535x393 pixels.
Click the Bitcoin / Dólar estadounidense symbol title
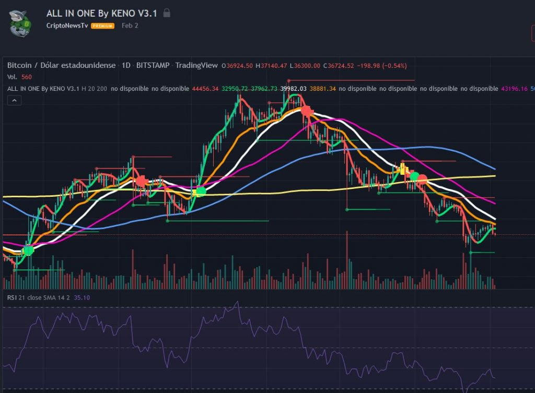click(62, 65)
